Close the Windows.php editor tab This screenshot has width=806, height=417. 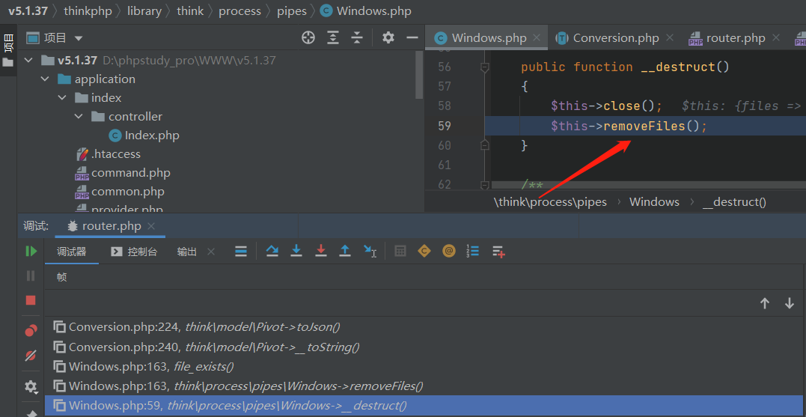537,37
